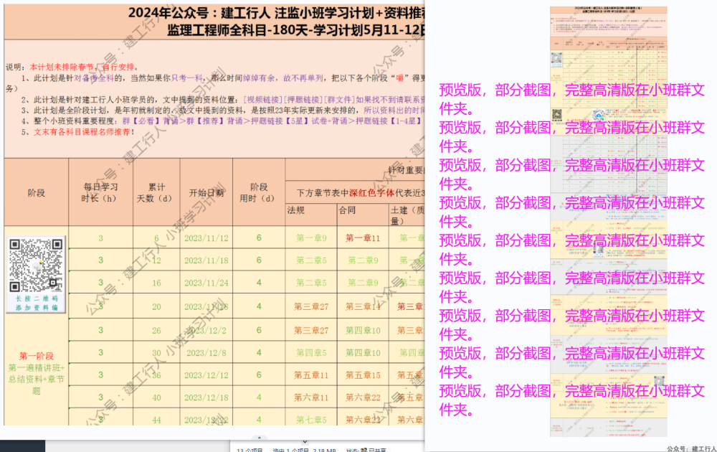Click the '第五章11' cell under 法规
Viewport: 717px width, 452px height.
(311, 375)
